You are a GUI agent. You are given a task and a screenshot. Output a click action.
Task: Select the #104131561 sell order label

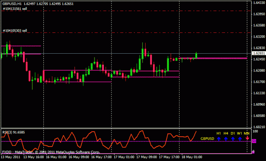pyautogui.click(x=15, y=9)
